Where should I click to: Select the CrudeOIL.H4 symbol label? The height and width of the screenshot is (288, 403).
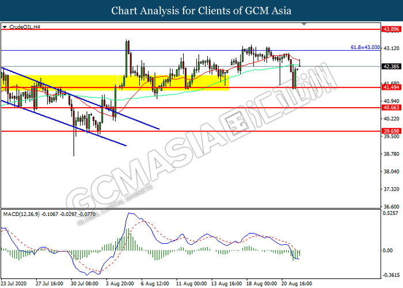[x=25, y=26]
